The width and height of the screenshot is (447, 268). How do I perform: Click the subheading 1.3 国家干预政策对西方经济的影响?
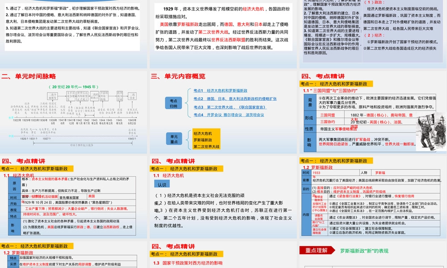(188, 263)
